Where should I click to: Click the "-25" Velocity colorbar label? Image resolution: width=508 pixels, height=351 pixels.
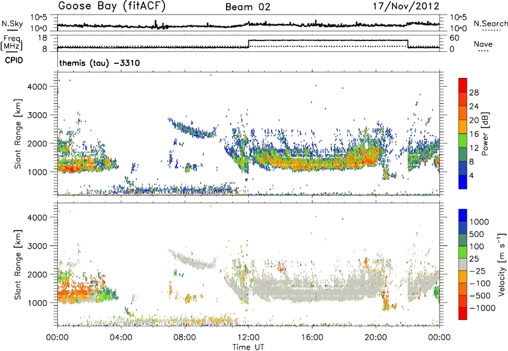478,271
